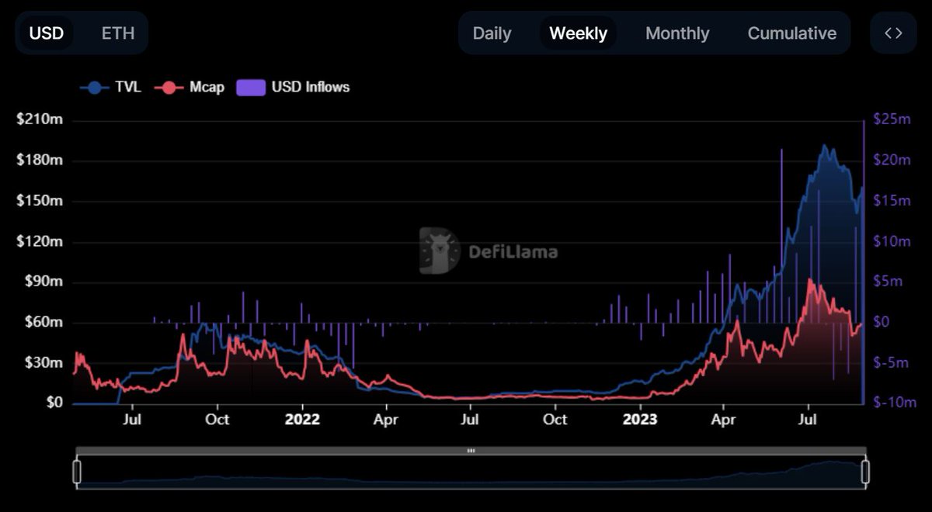Click the $-10m inflows axis label

click(x=895, y=403)
